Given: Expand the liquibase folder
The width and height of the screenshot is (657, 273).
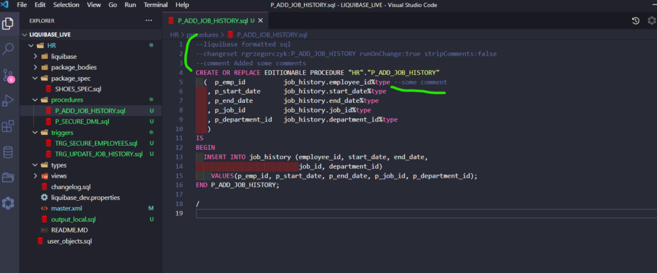Looking at the screenshot, I should [91, 56].
